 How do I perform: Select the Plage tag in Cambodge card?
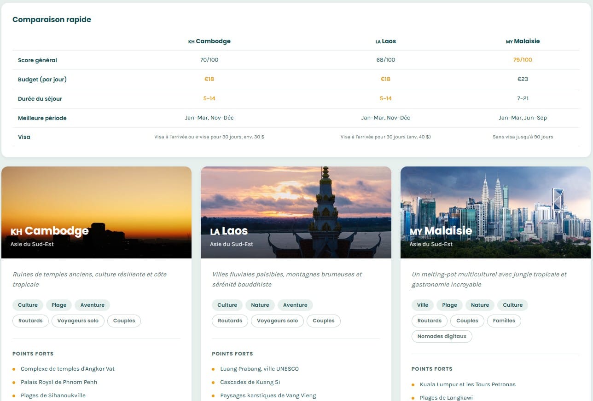[59, 305]
